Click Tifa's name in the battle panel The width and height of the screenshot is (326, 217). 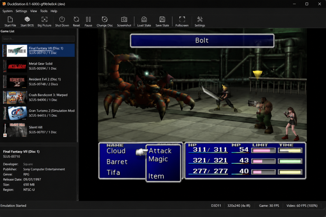click(113, 173)
